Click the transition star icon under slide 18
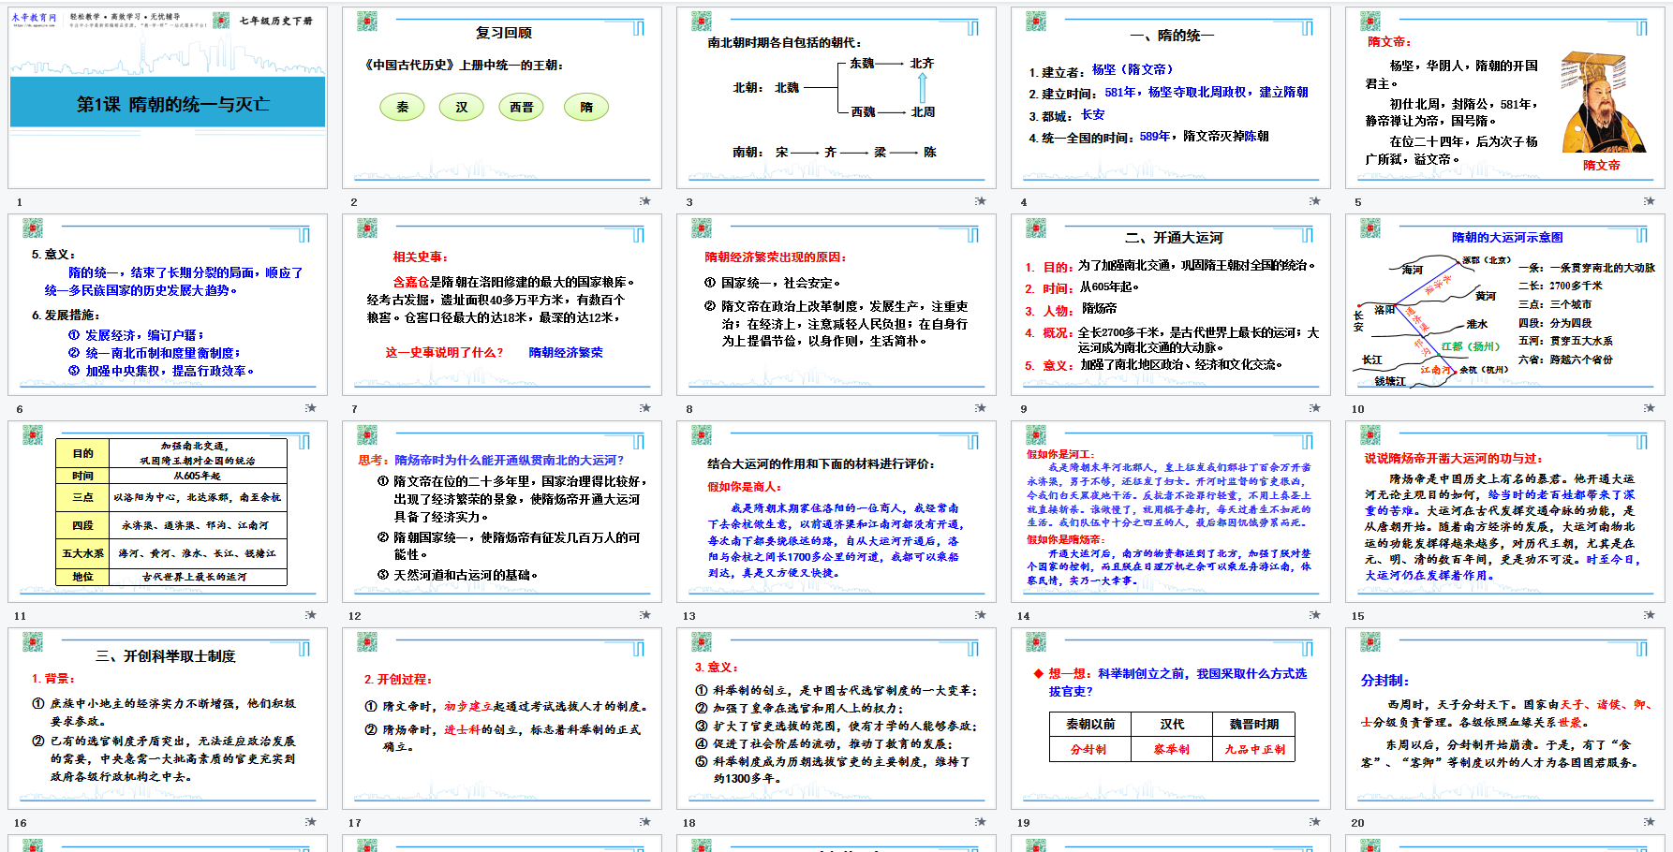This screenshot has height=852, width=1673. click(980, 822)
